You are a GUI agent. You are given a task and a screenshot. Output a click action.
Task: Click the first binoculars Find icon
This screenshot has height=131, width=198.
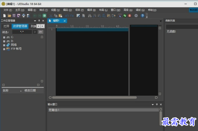(90, 16)
